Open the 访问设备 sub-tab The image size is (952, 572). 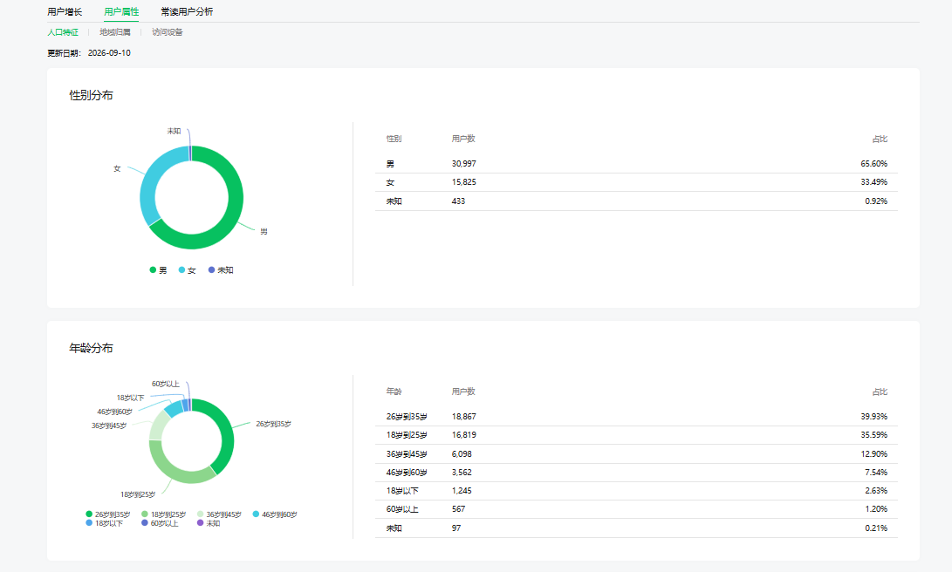(167, 32)
